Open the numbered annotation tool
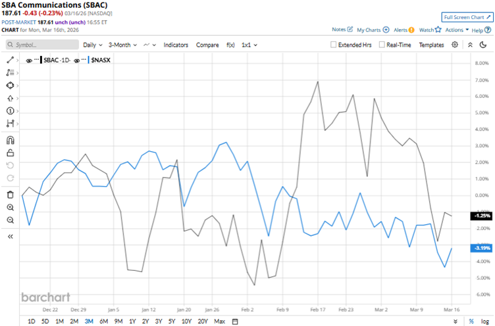Screen dimensions: 495x326 (x=10, y=111)
